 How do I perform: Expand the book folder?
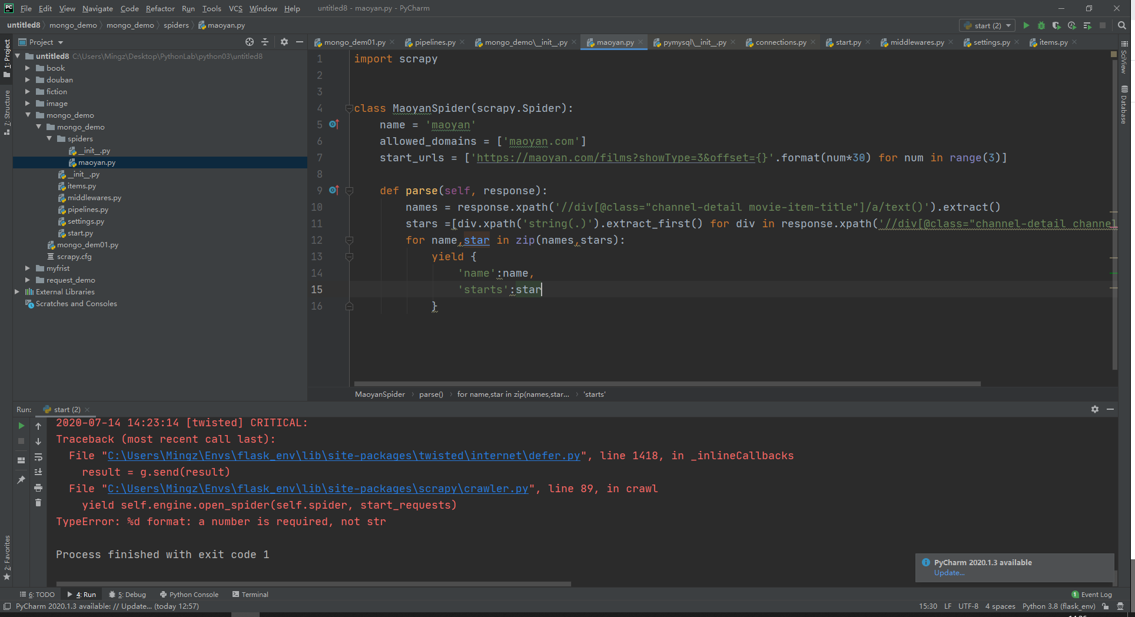click(x=27, y=68)
